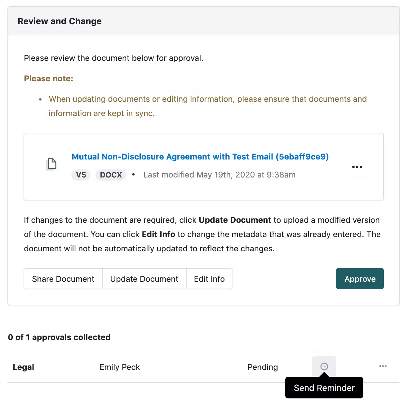This screenshot has width=408, height=404.
Task: Click the Share Document button
Action: [63, 279]
